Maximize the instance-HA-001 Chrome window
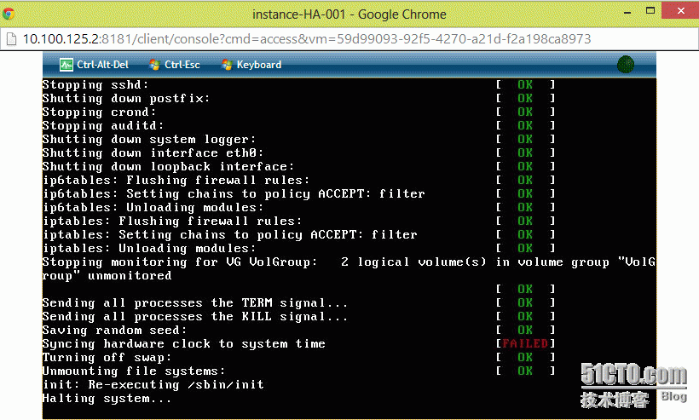Screen dimensions: 699x420 (x=650, y=11)
